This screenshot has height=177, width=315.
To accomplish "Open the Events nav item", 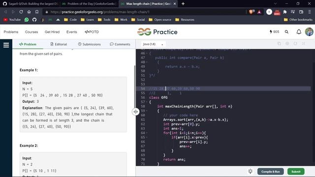I will point(71,32).
